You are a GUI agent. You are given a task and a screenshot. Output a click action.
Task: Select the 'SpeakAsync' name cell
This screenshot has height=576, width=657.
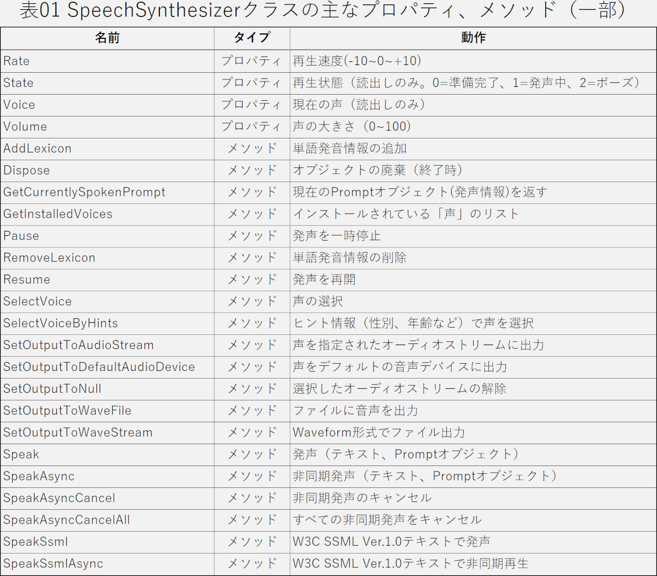tap(107, 476)
